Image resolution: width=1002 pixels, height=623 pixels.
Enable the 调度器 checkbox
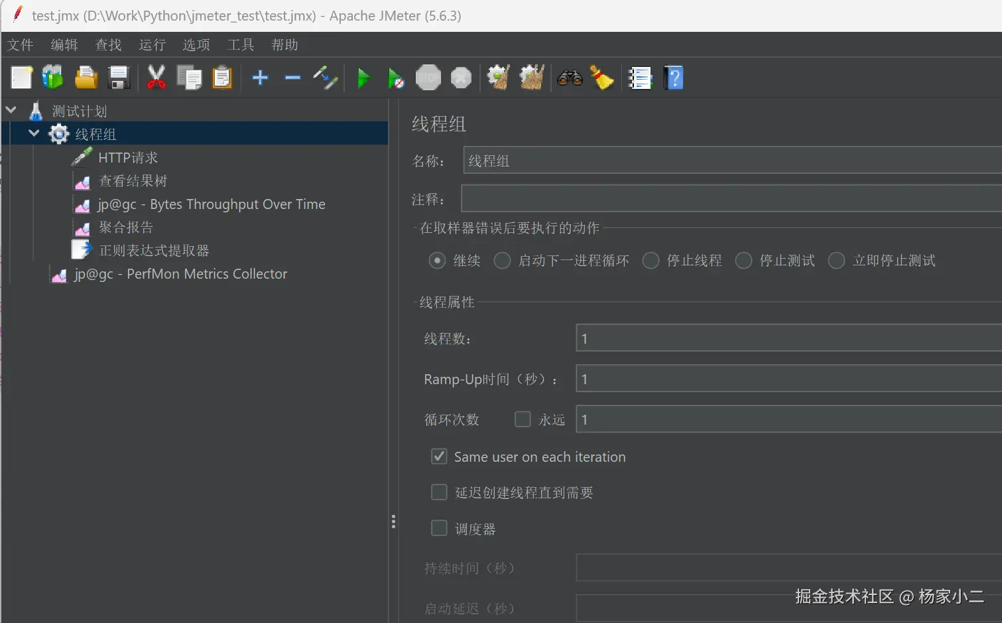click(439, 528)
